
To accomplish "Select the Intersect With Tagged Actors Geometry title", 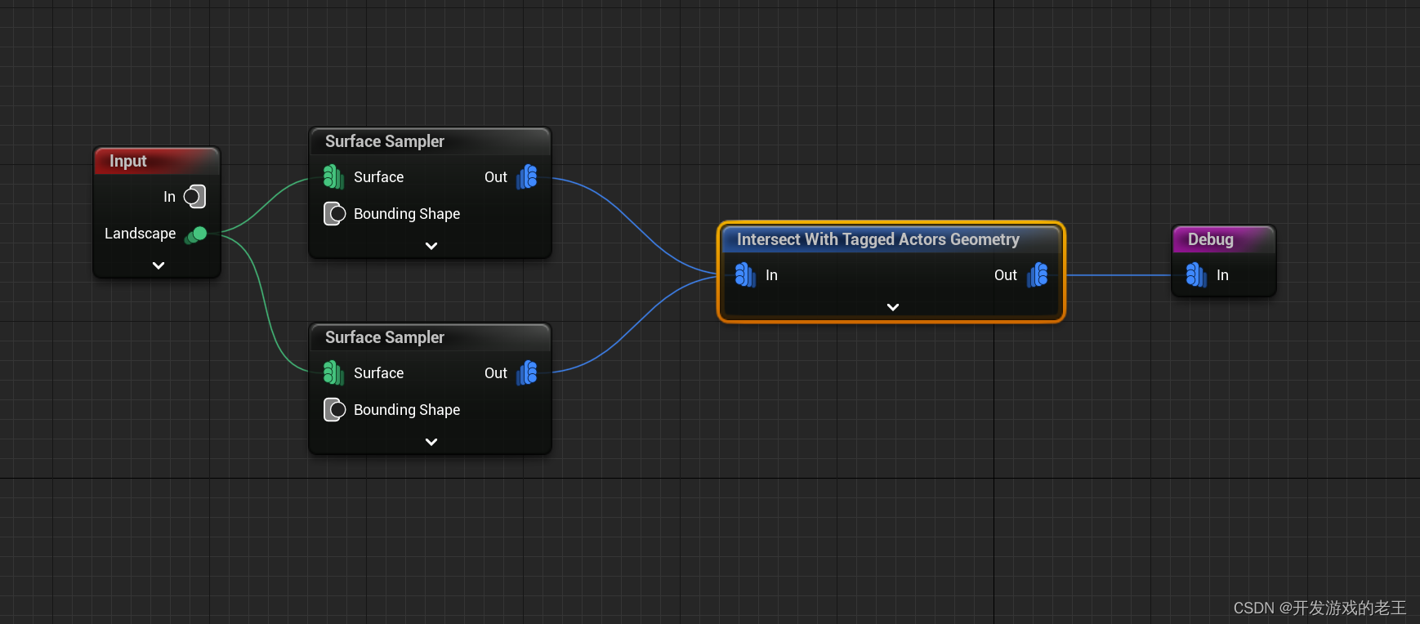I will coord(877,239).
